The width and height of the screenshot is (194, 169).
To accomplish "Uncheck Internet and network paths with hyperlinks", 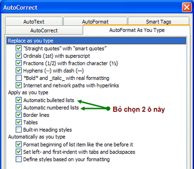I will [19, 85].
